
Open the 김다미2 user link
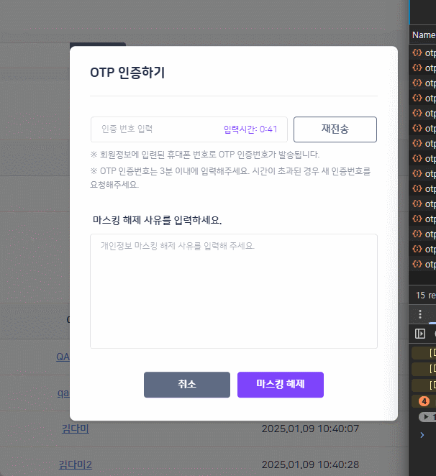[x=75, y=464]
